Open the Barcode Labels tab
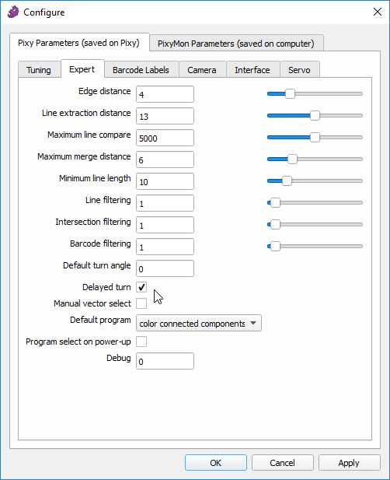 coord(141,70)
